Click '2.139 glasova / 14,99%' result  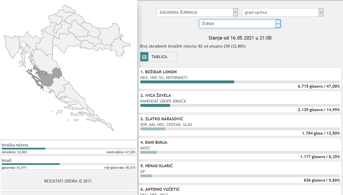click(319, 110)
